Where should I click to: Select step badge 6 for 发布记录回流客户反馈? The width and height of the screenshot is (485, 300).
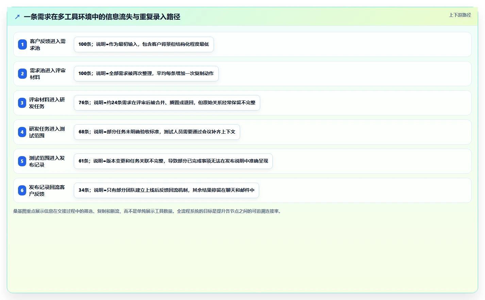(x=22, y=190)
